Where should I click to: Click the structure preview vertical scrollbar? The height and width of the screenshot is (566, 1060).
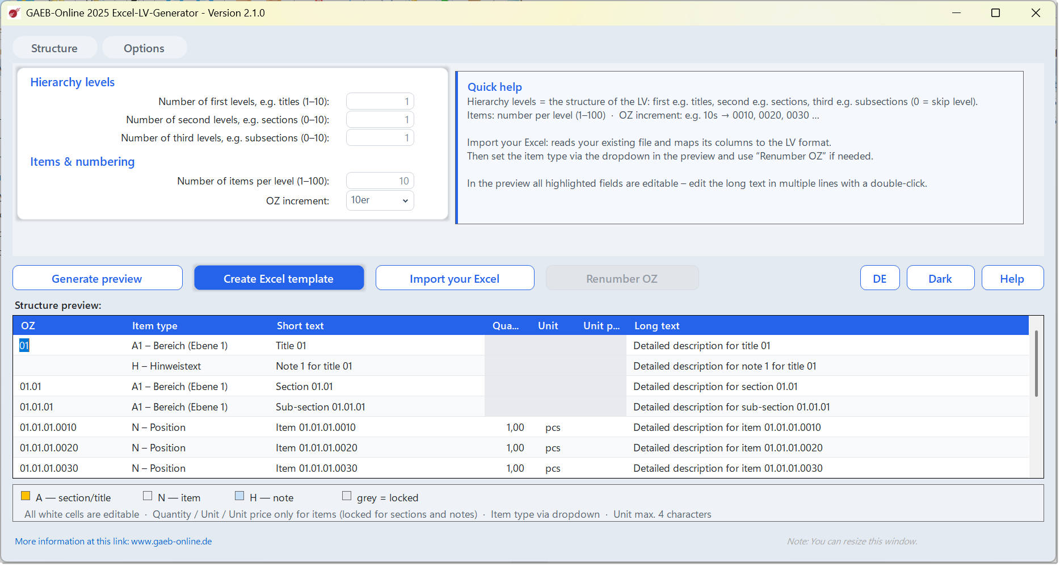[x=1036, y=363]
